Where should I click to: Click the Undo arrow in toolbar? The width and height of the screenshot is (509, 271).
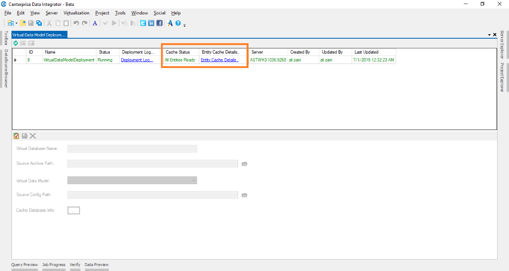coord(76,23)
